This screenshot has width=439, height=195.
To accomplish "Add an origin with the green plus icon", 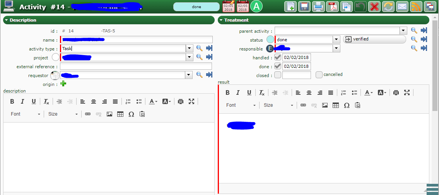I will coord(63,84).
